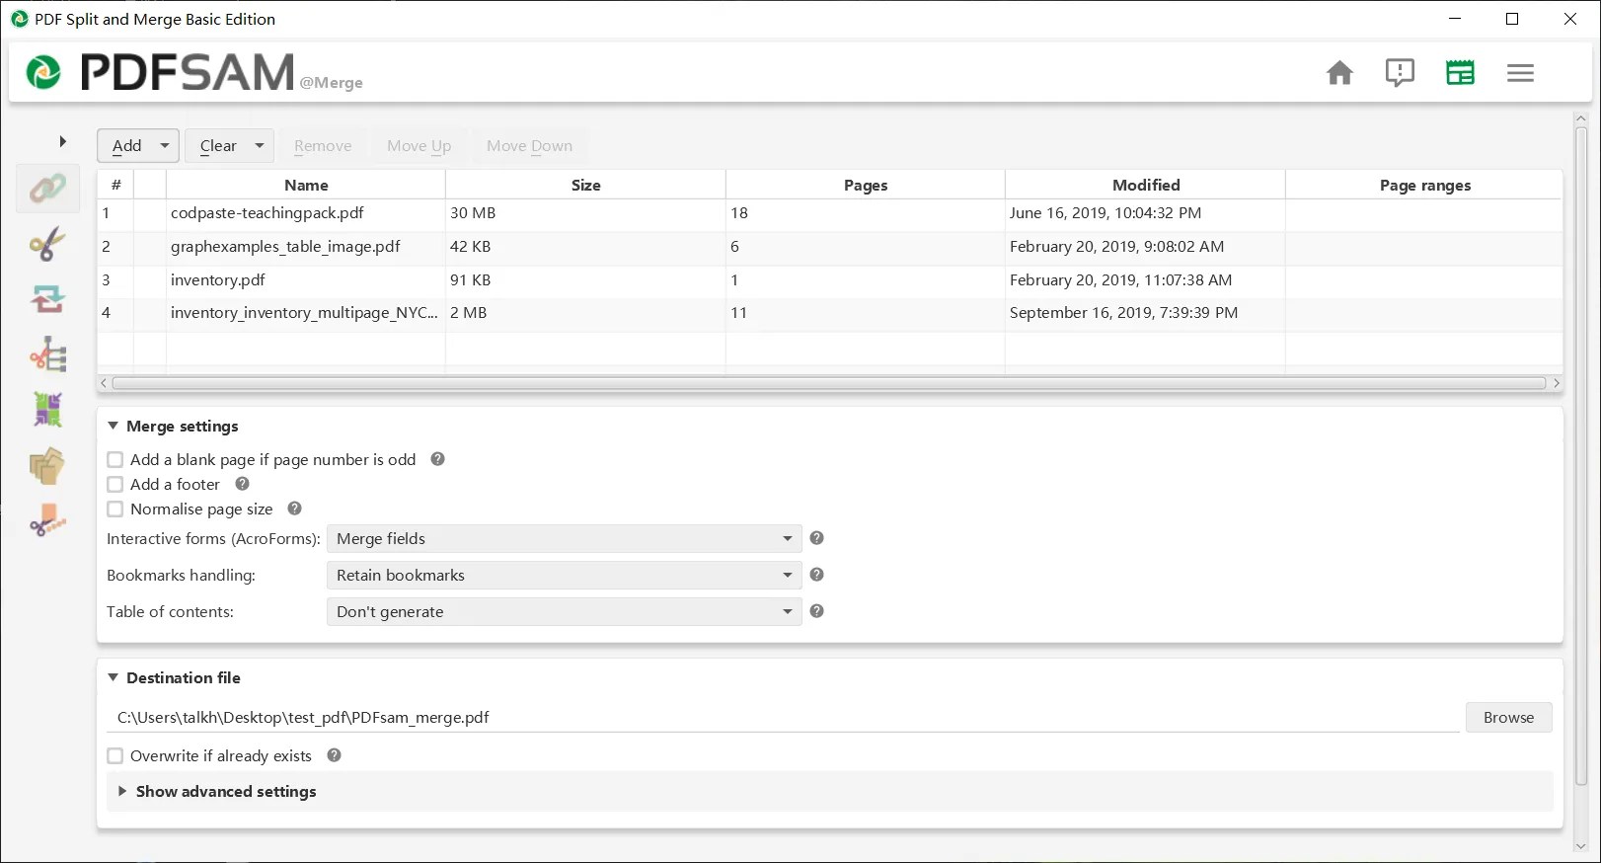Screen dimensions: 1601x863
Task: Collapse the Merge settings section
Action: (114, 426)
